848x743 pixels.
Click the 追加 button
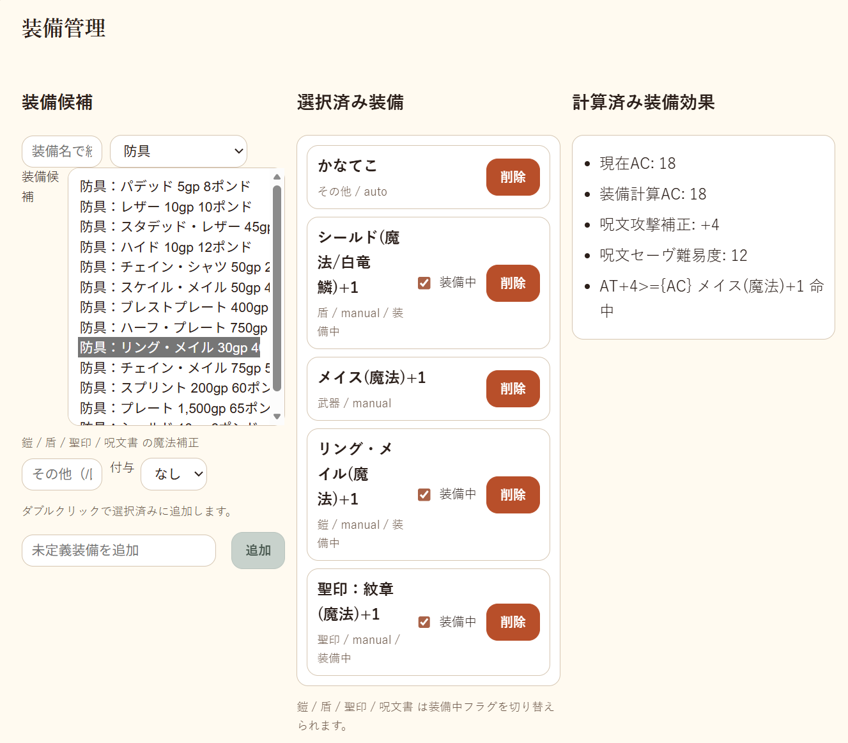coord(258,550)
